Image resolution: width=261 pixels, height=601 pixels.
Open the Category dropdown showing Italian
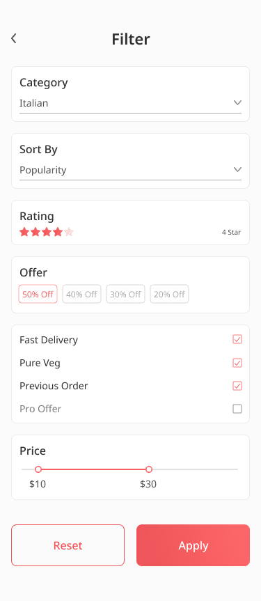130,103
